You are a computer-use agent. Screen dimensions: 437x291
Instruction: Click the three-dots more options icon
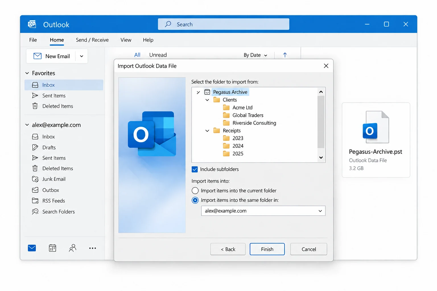[92, 248]
